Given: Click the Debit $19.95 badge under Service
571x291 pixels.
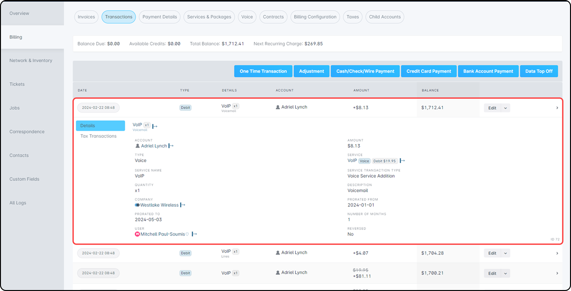Looking at the screenshot, I should [x=385, y=161].
